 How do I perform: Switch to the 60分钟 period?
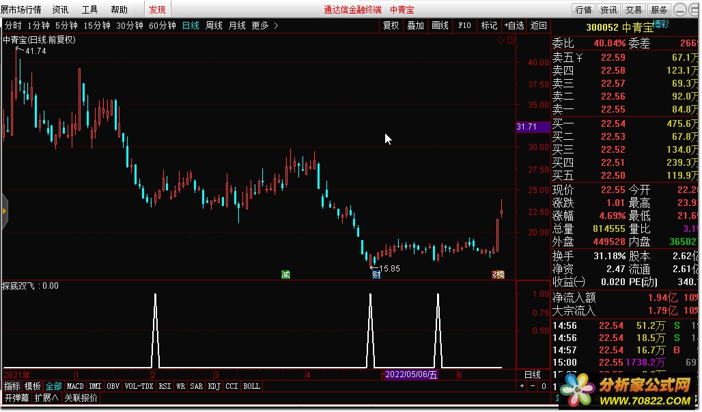click(162, 26)
